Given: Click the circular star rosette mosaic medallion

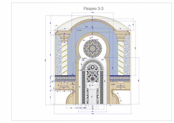Looking at the screenshot, I should [x=93, y=49].
